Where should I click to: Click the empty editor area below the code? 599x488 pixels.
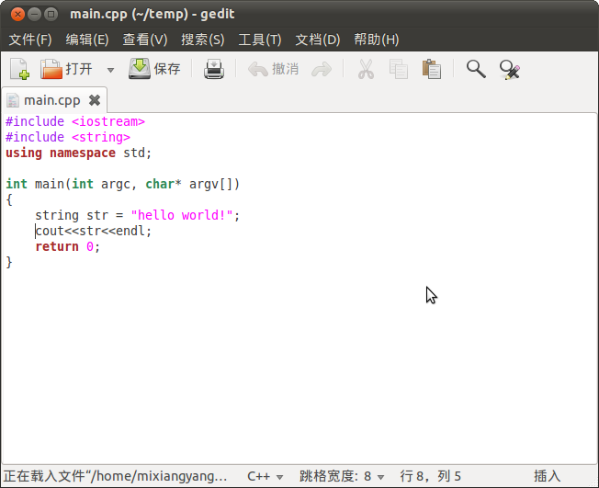[298, 367]
